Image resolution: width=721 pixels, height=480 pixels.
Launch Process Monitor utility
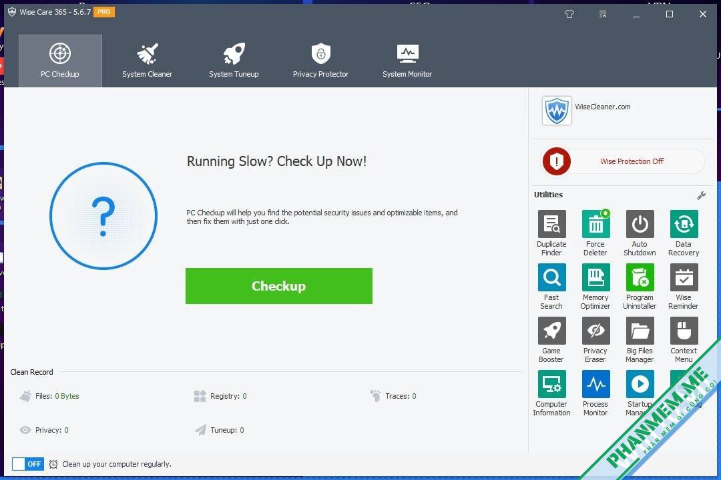595,393
